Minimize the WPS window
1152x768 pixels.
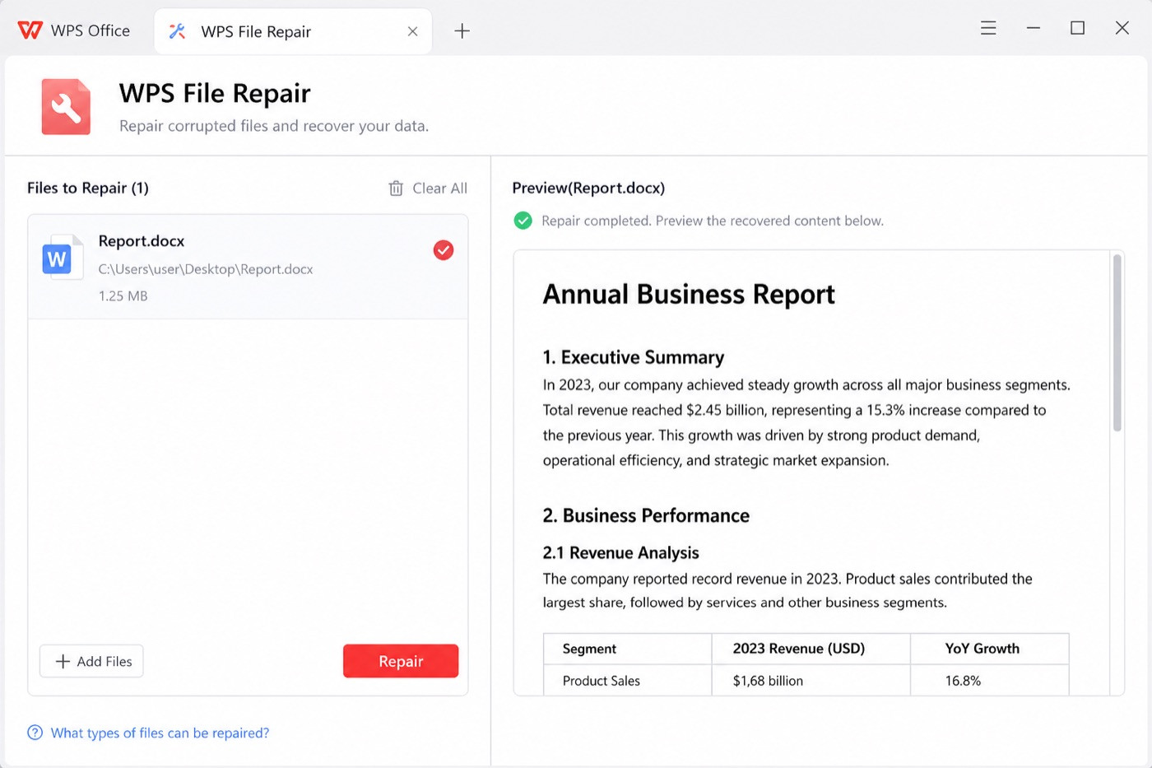coord(1034,28)
